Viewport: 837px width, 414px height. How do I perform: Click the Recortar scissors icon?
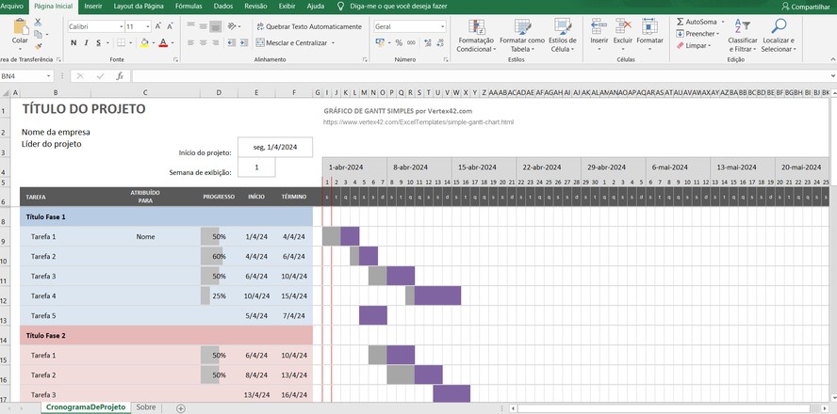(39, 23)
